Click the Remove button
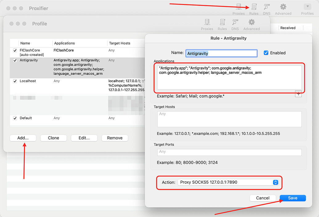 pyautogui.click(x=115, y=138)
